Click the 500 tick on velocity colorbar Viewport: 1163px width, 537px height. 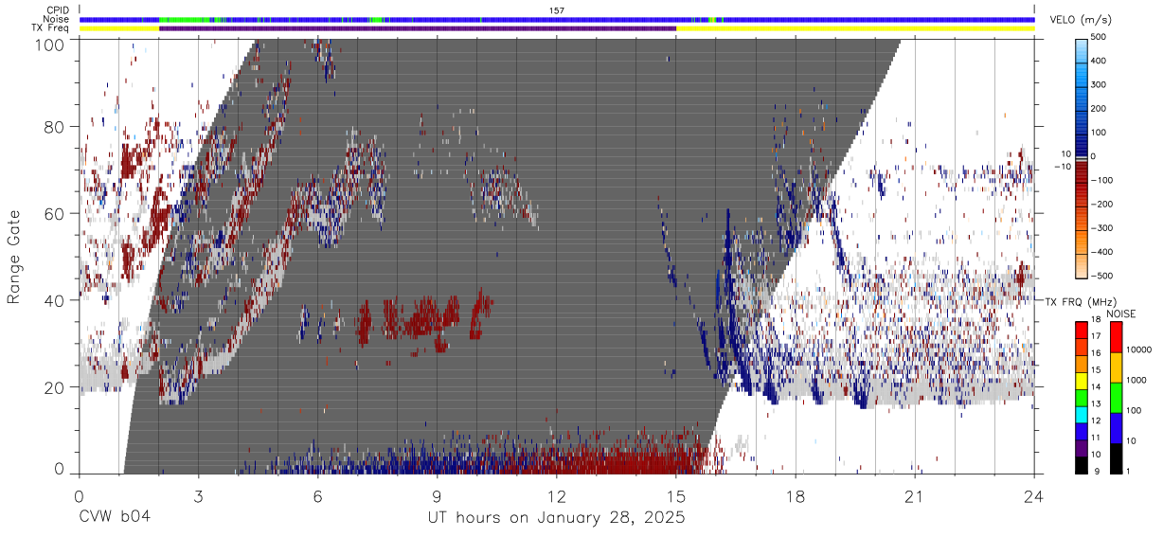point(1099,37)
